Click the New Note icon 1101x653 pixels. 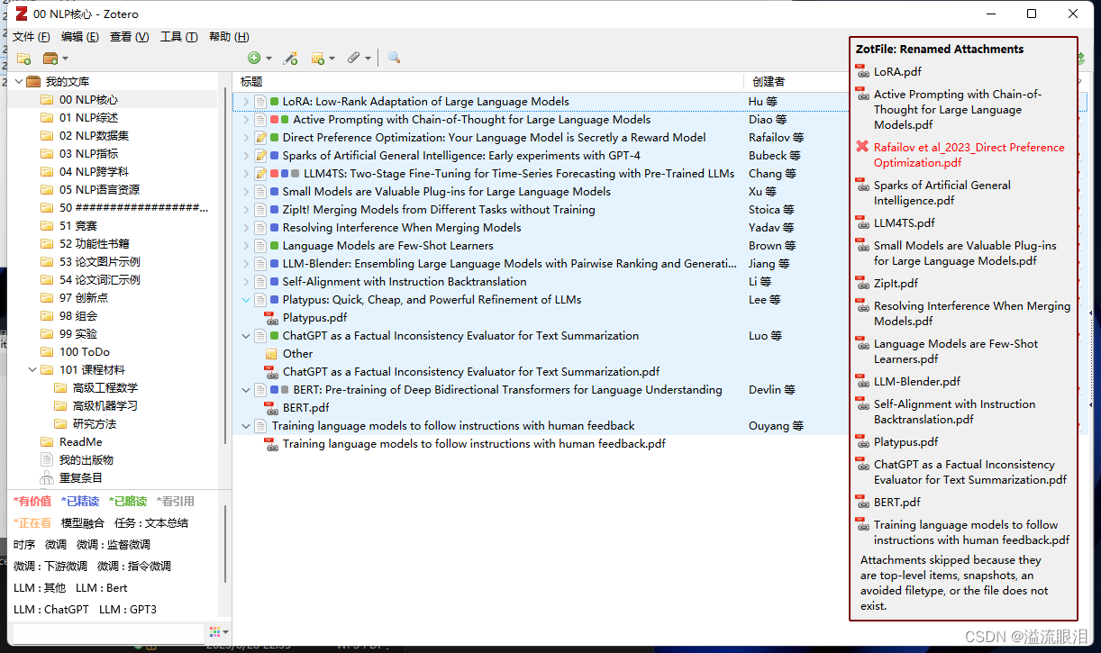pyautogui.click(x=317, y=59)
